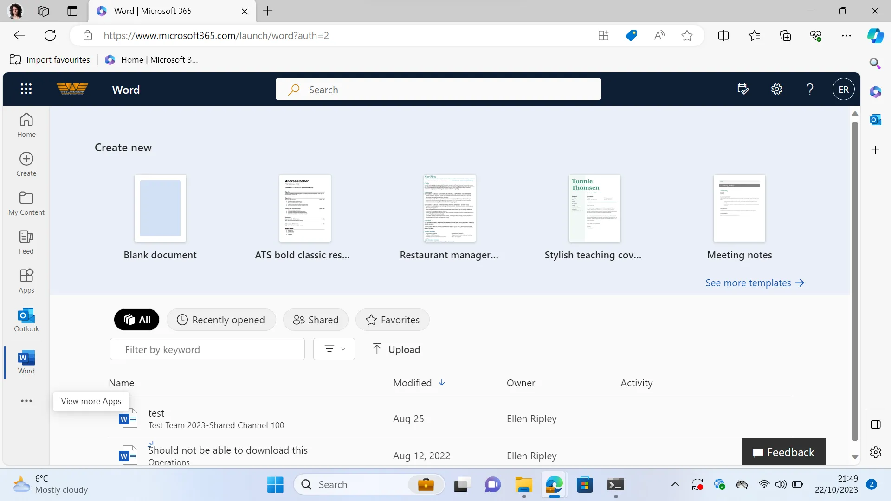Image resolution: width=891 pixels, height=501 pixels.
Task: Open Terminal from the taskbar
Action: pos(615,485)
